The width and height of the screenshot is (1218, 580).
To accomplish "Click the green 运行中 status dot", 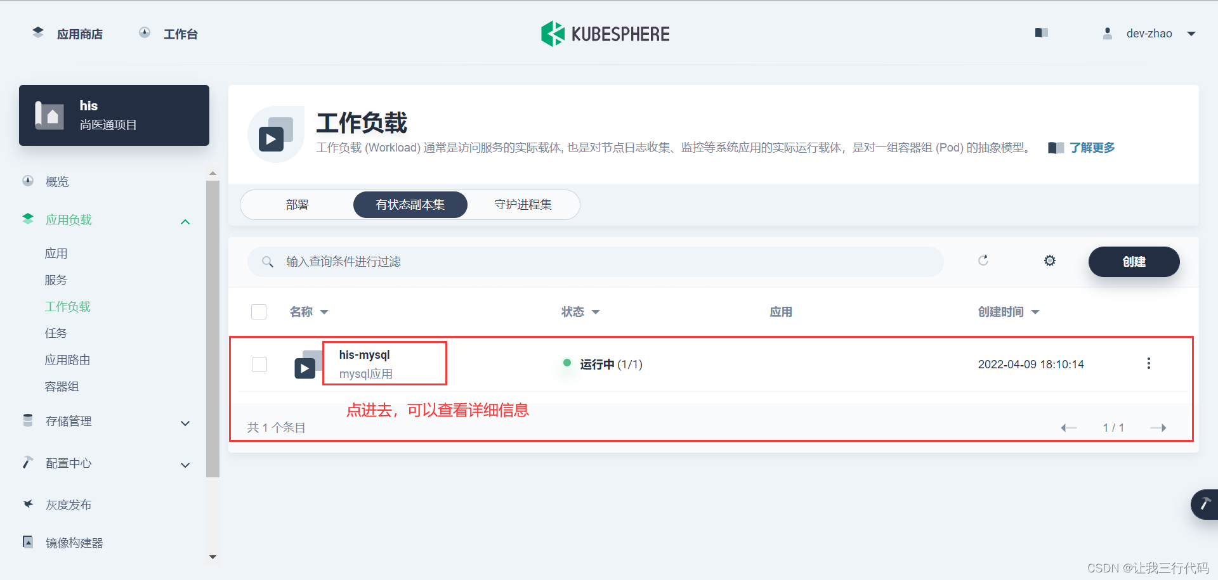I will 567,363.
